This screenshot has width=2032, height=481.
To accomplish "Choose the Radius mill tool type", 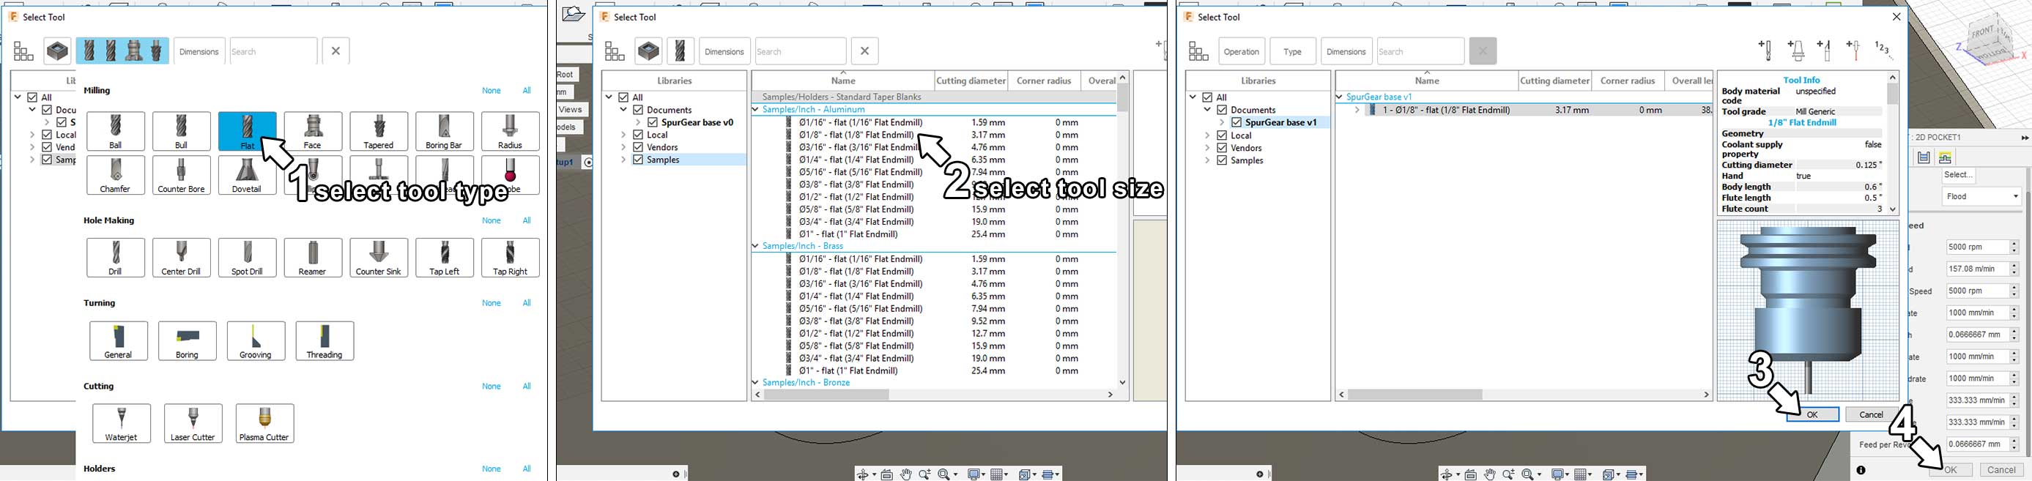I will 511,131.
